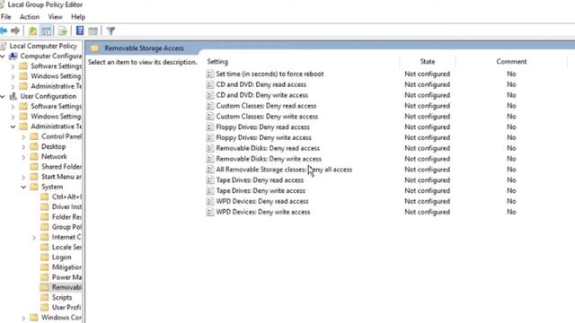This screenshot has width=575, height=323.
Task: Click policy icon beside Floppy Drives: Deny write access
Action: tap(210, 137)
